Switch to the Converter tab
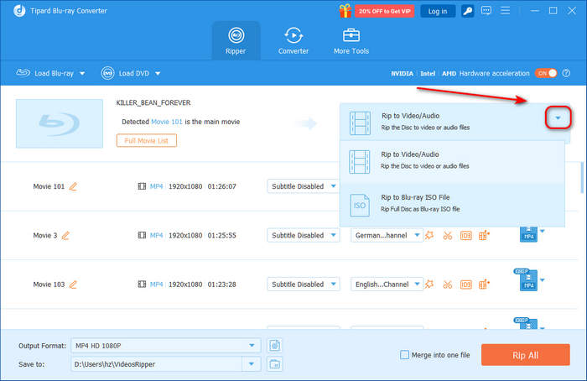 (293, 41)
